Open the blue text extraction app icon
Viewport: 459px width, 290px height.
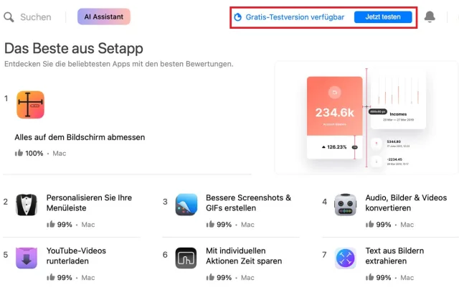point(346,258)
